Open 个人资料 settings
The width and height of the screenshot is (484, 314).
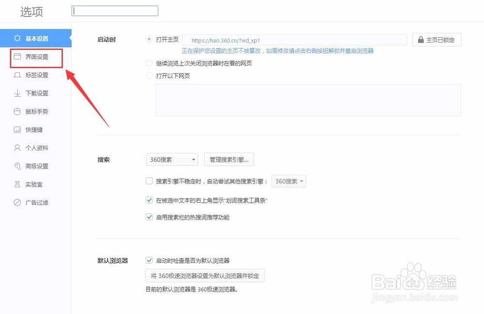(x=36, y=148)
